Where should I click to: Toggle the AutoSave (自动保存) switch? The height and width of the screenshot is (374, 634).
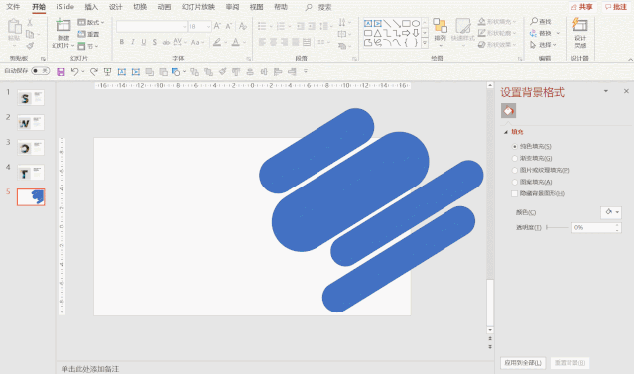click(x=41, y=71)
